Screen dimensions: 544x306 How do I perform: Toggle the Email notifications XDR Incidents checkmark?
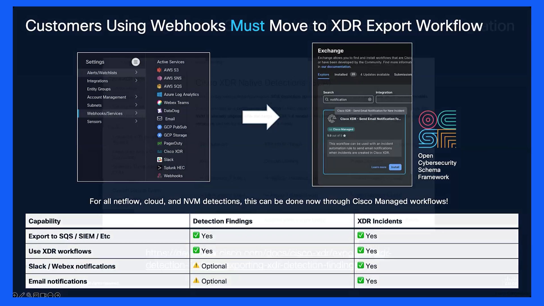click(361, 280)
